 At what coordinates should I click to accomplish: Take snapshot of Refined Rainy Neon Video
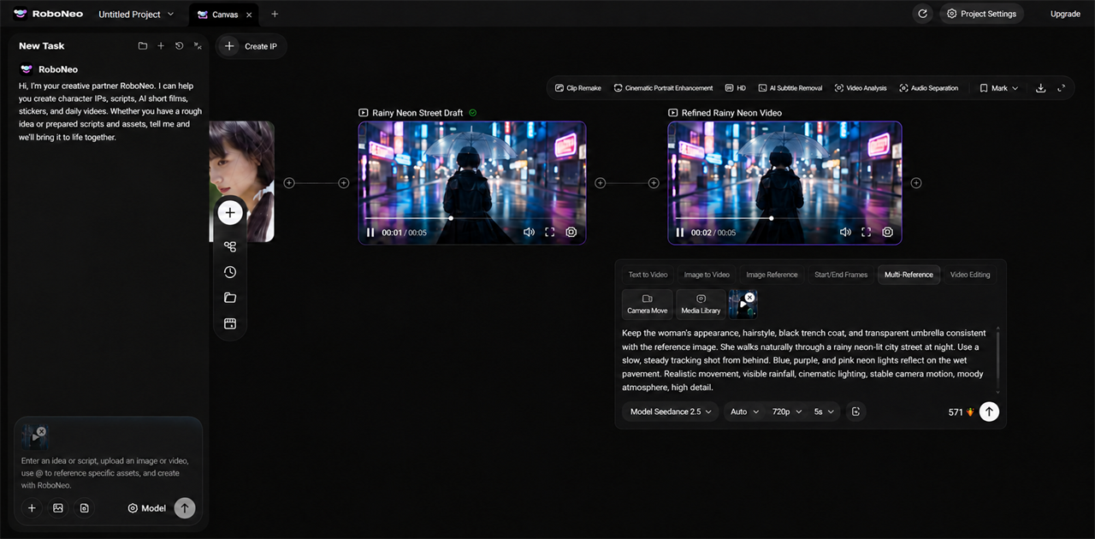(888, 232)
